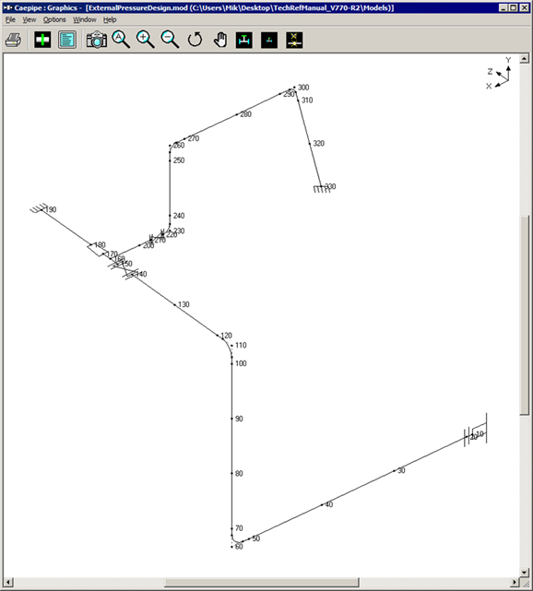Open the View menu
Image resolution: width=533 pixels, height=591 pixels.
coord(29,19)
